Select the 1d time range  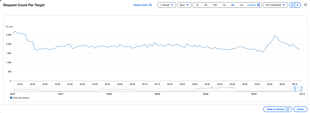[x=224, y=5]
